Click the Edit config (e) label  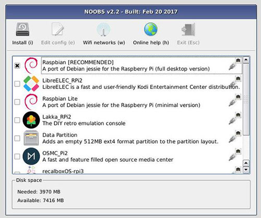coord(58,43)
